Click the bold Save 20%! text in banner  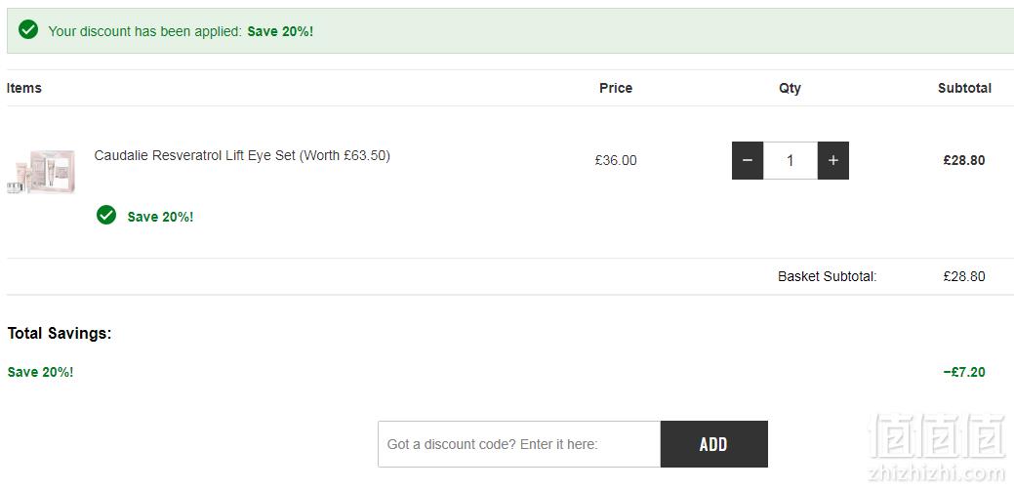click(x=280, y=31)
